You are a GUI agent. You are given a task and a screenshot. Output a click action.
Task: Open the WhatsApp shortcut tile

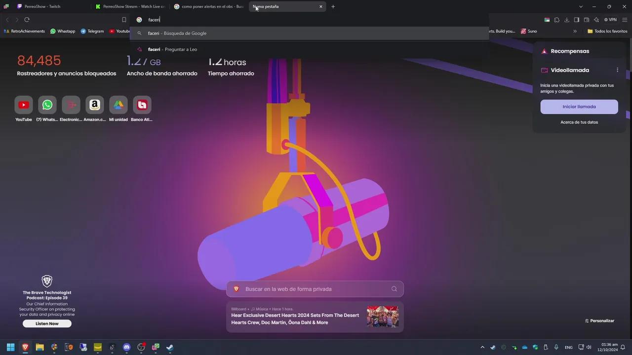pyautogui.click(x=47, y=105)
